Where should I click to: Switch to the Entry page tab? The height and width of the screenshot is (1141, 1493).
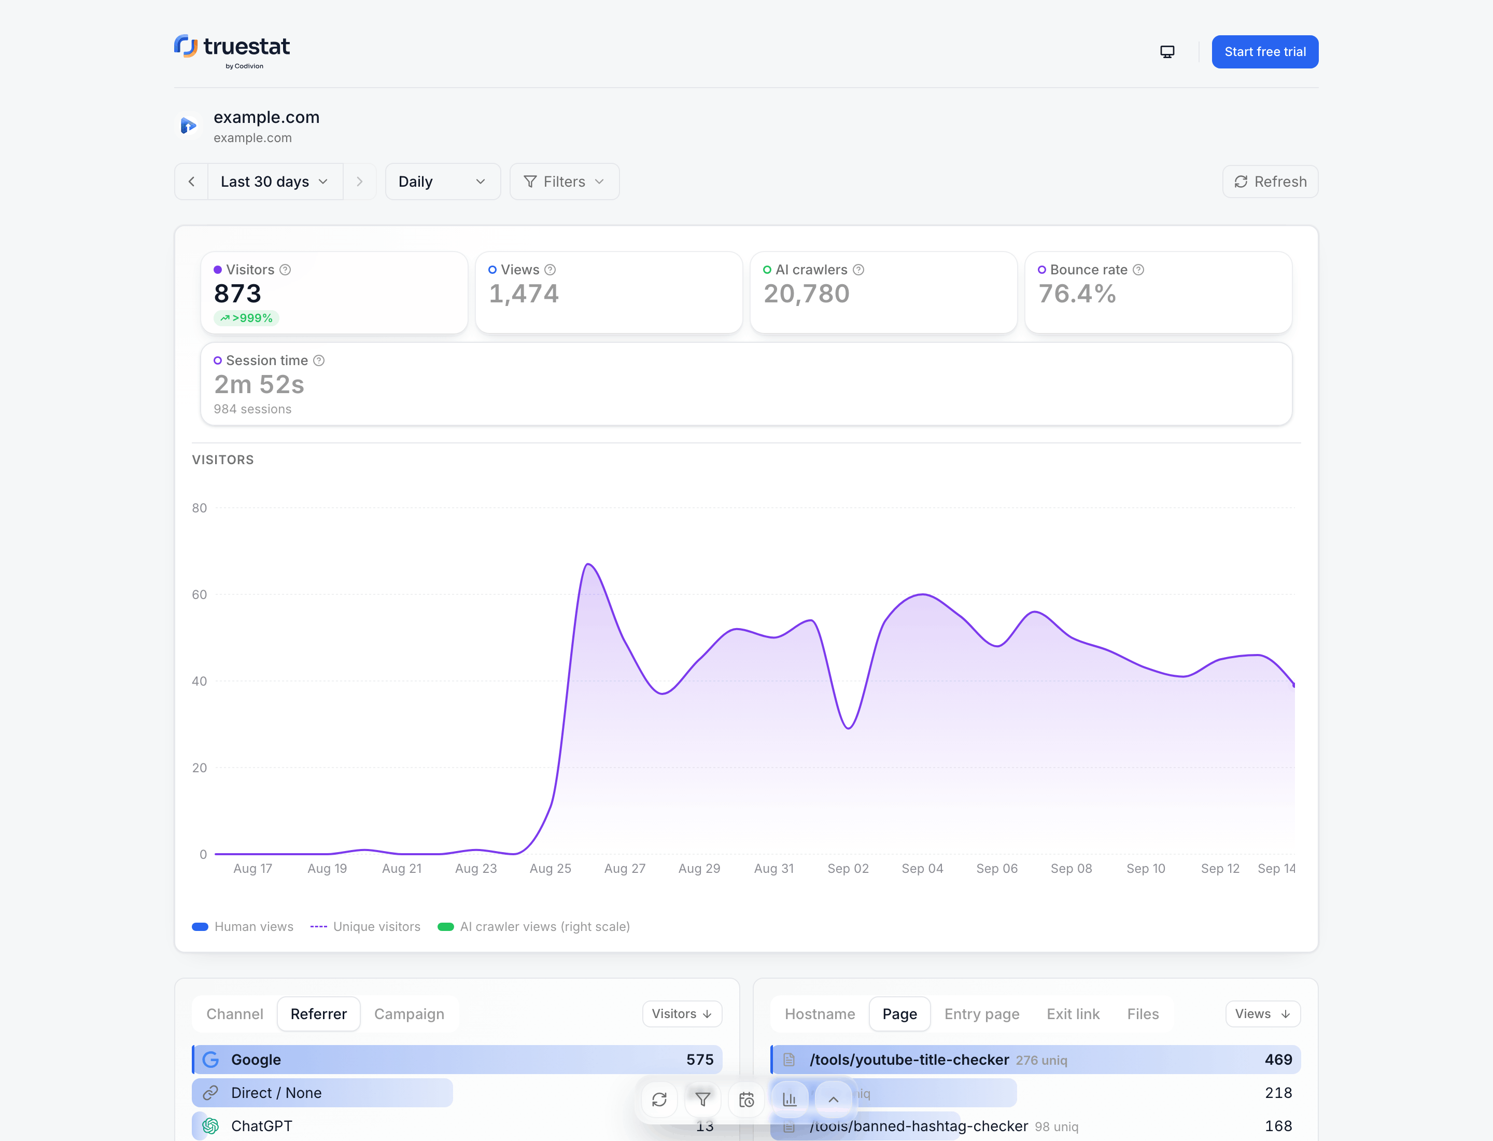(x=982, y=1014)
